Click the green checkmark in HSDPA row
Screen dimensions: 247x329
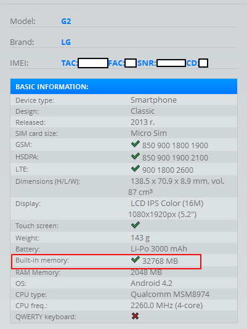pos(135,156)
